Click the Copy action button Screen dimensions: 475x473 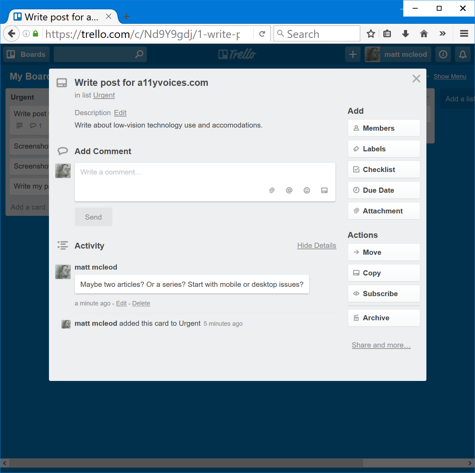tap(384, 273)
